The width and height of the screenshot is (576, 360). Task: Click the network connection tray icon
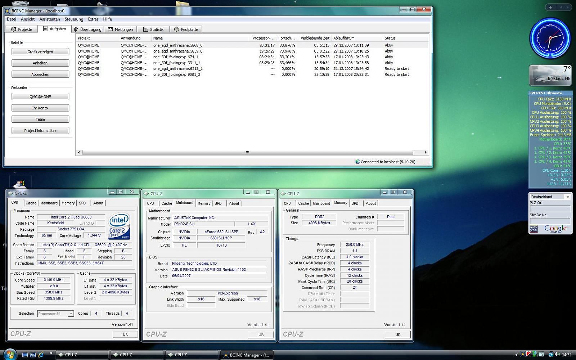click(551, 355)
